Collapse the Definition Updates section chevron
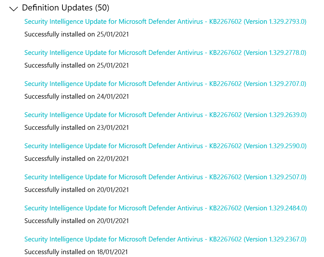 pyautogui.click(x=13, y=9)
